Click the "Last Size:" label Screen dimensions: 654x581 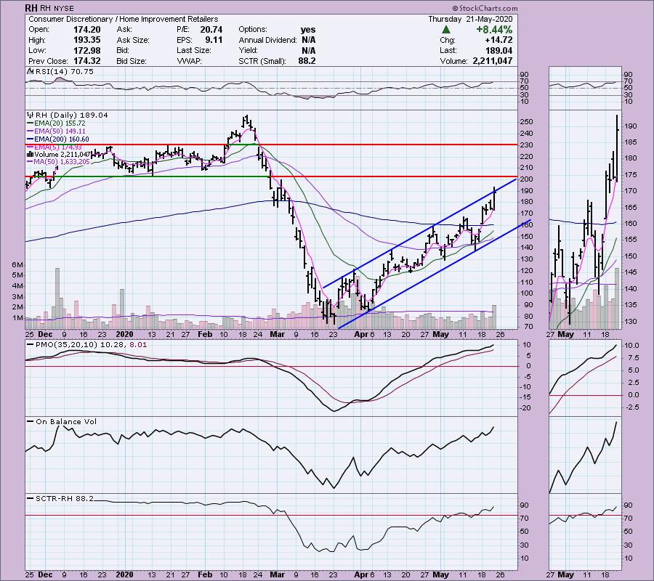(193, 50)
